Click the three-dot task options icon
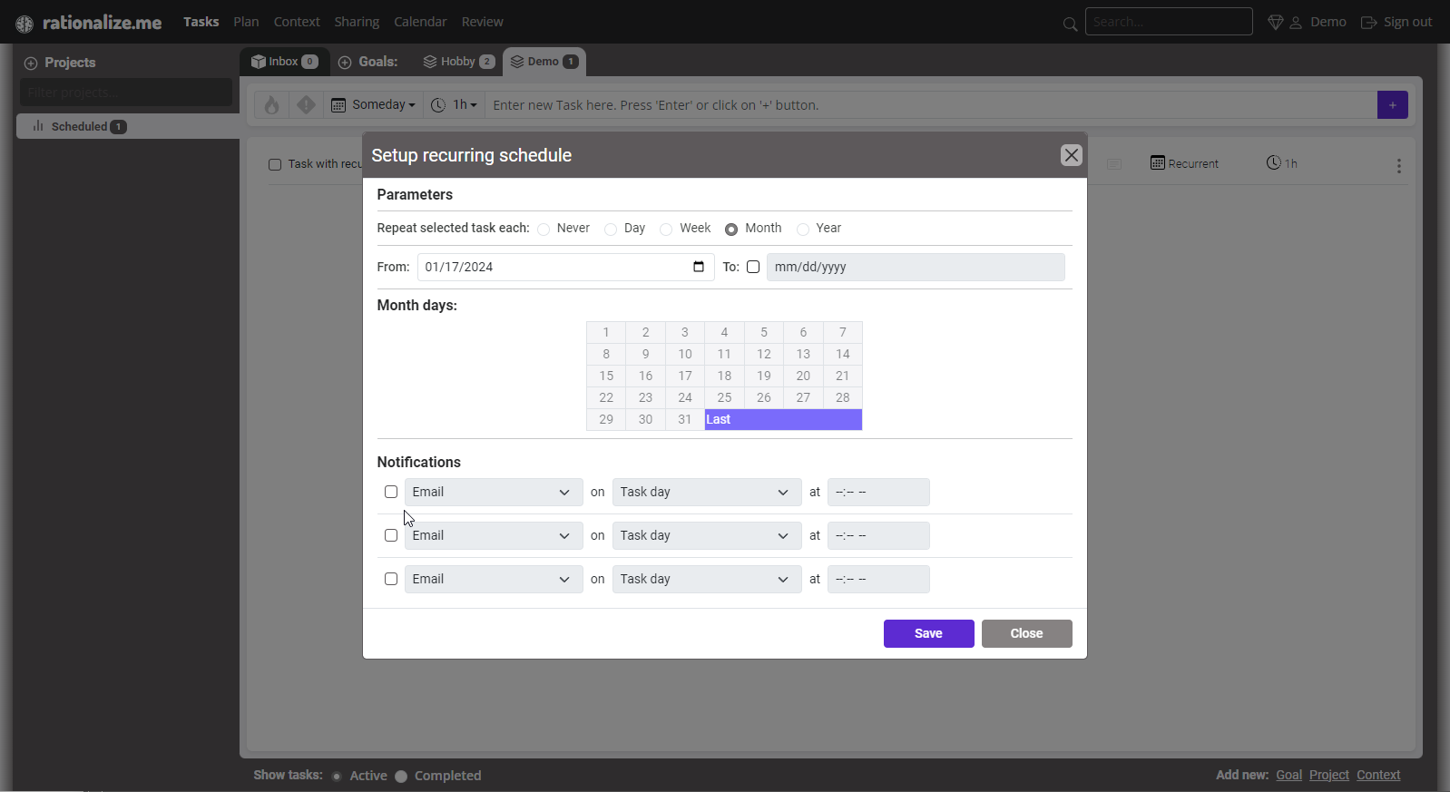The width and height of the screenshot is (1450, 792). coord(1398,166)
